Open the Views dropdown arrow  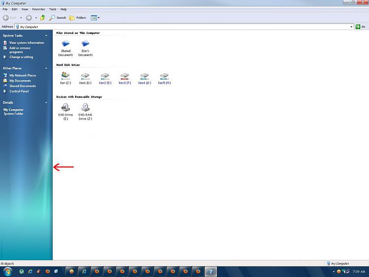pos(98,18)
